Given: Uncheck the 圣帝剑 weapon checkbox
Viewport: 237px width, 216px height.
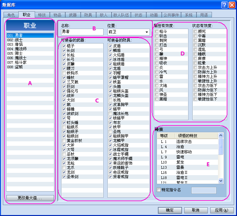Looking at the screenshot, I should coord(64,177).
